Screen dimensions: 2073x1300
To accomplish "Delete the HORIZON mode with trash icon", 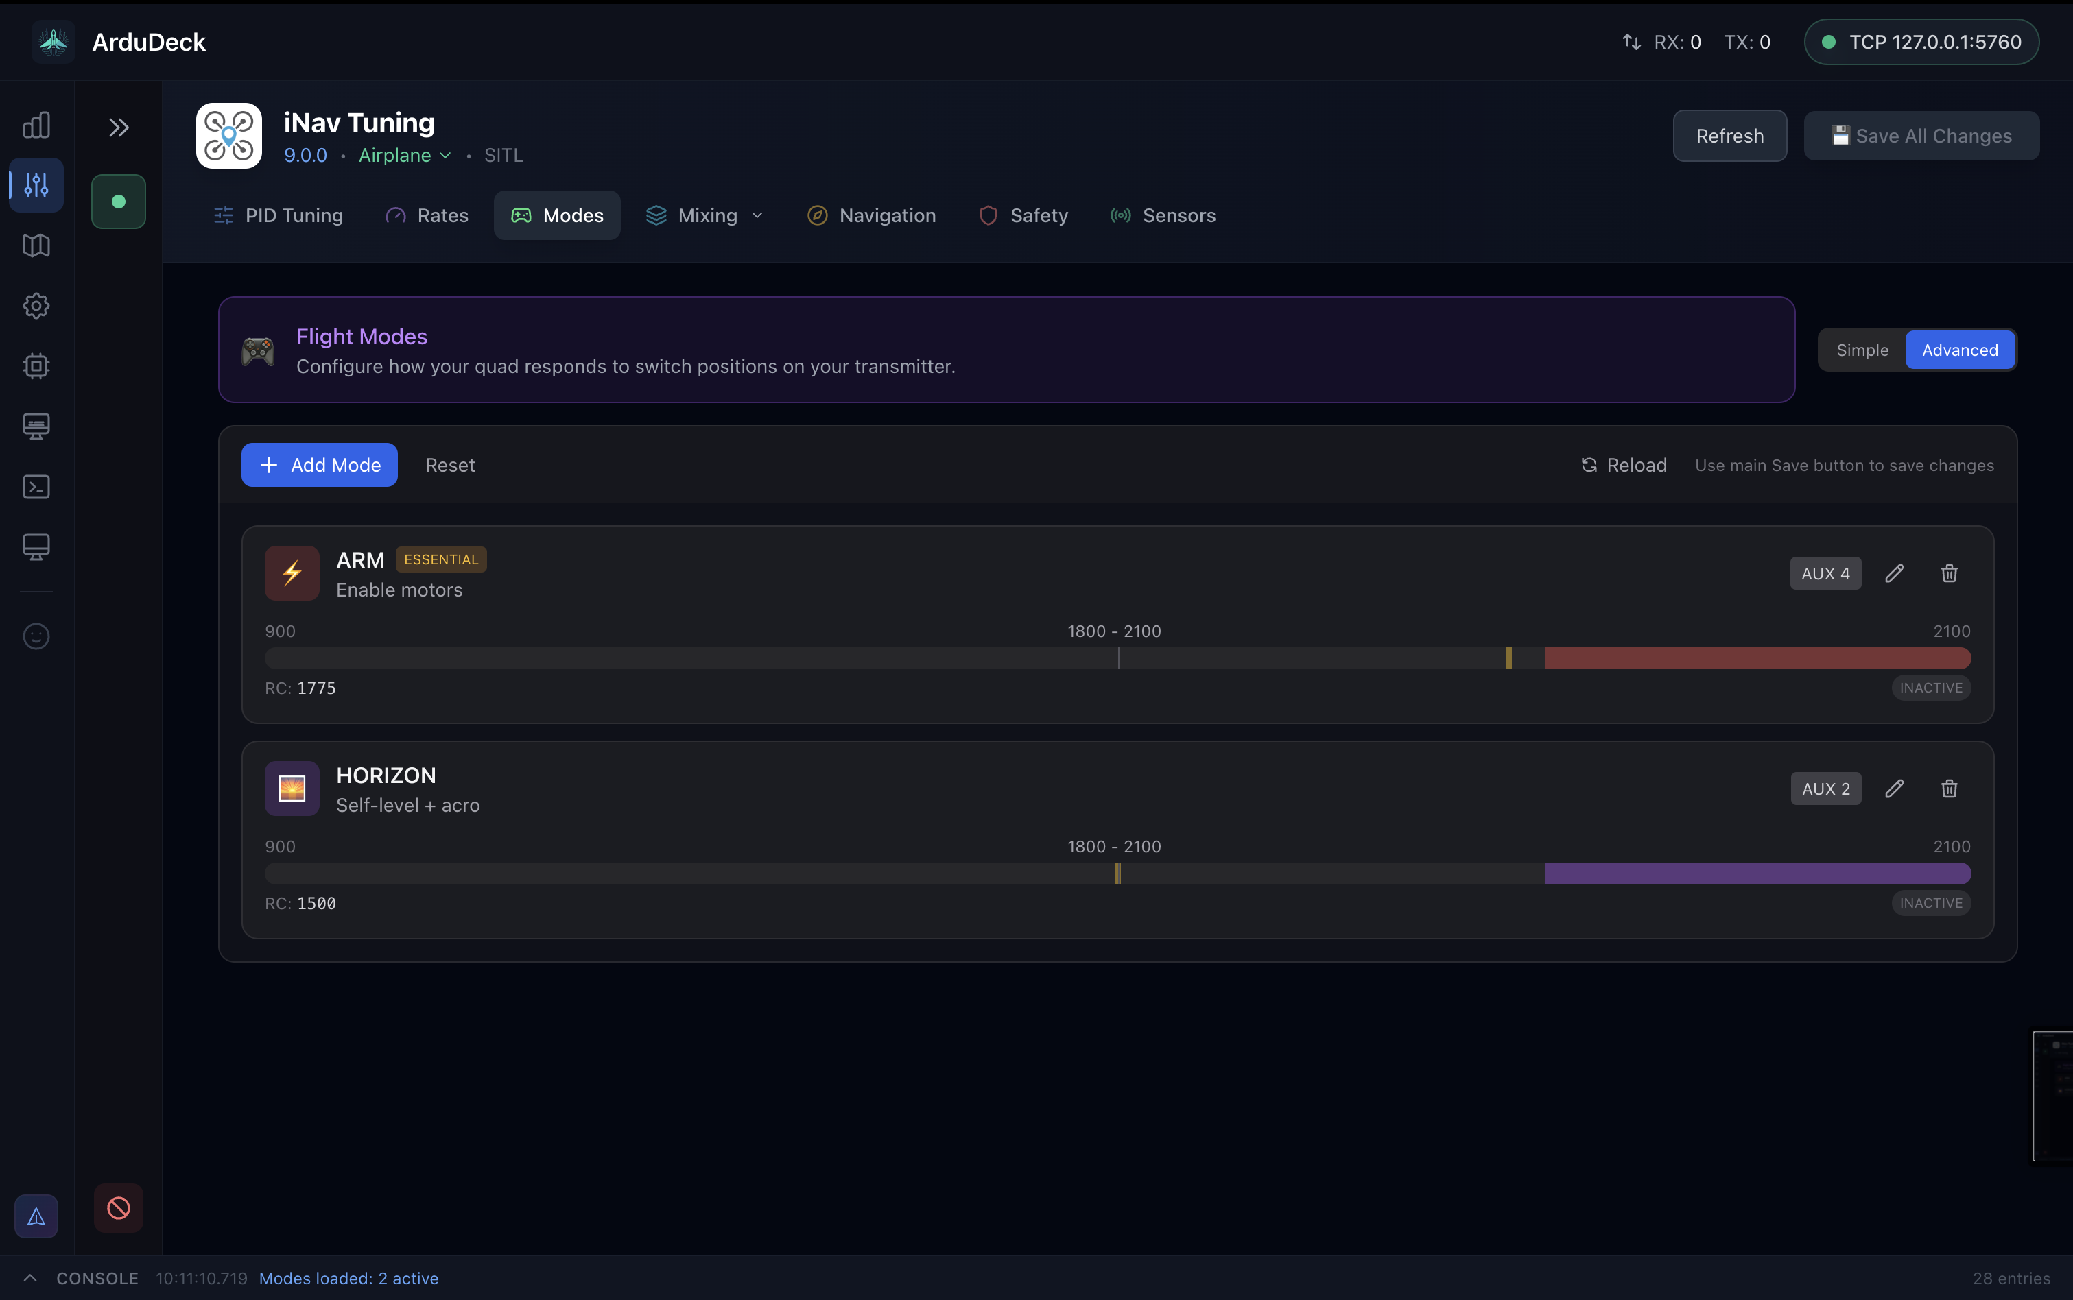I will click(1949, 789).
